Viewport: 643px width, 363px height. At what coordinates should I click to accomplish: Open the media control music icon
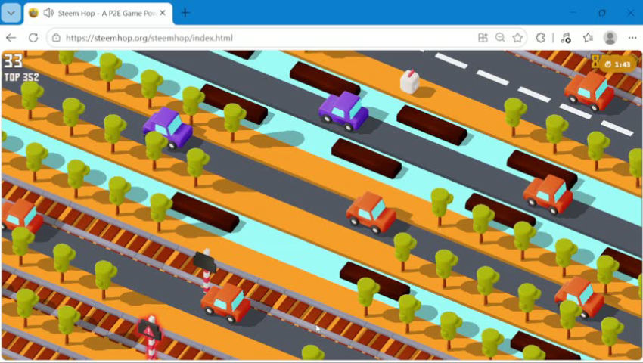[566, 38]
